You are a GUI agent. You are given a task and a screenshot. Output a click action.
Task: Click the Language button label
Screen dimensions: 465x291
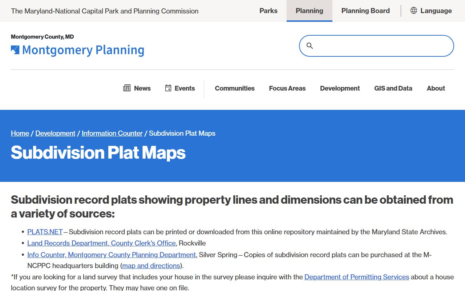(x=436, y=11)
